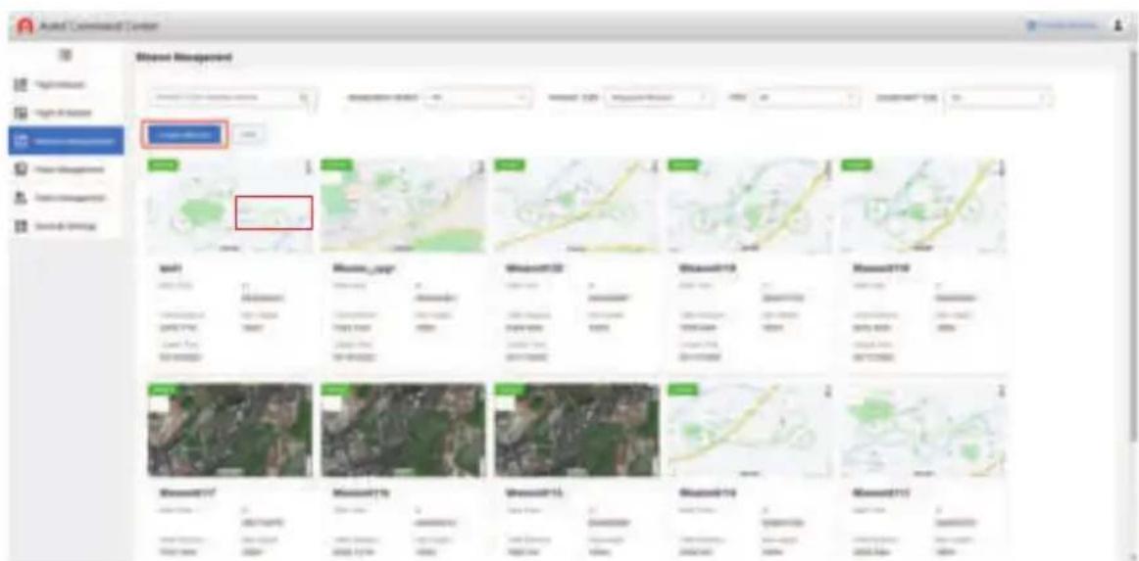Select the second item in the left sidebar

pos(64,113)
